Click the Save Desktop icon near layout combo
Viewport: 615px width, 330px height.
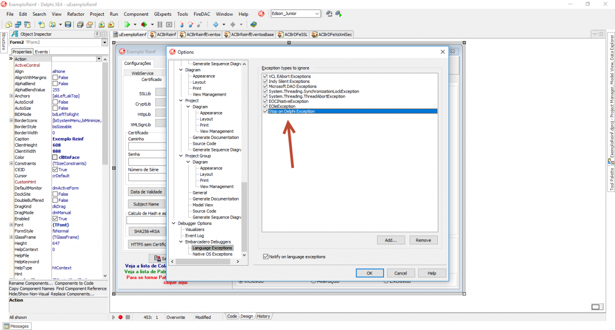click(x=329, y=14)
